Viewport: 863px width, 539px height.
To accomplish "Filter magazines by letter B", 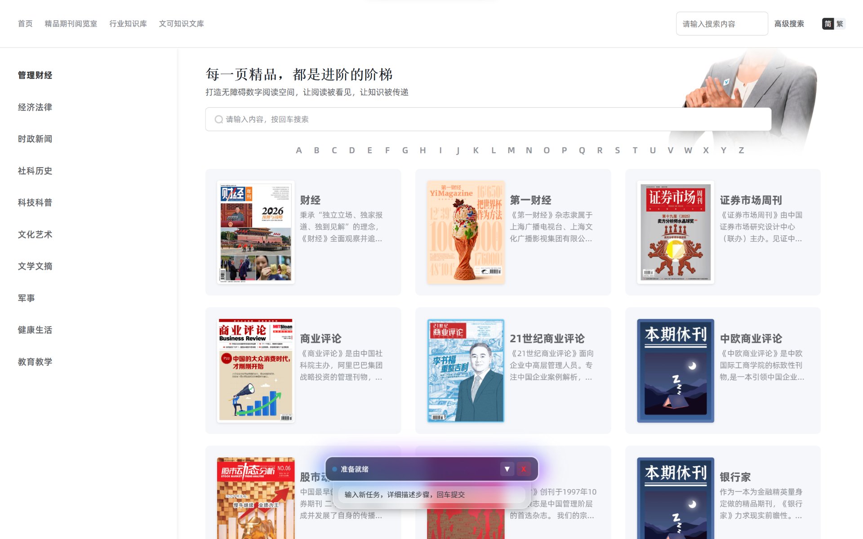I will (316, 150).
